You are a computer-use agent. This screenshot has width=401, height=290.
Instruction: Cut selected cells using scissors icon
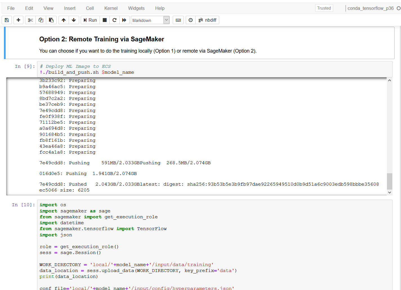coord(30,20)
